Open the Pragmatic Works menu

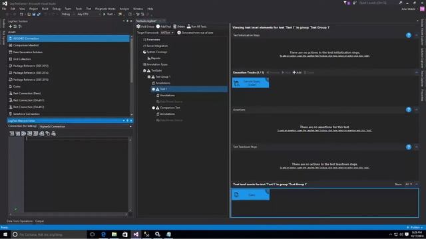click(x=105, y=9)
